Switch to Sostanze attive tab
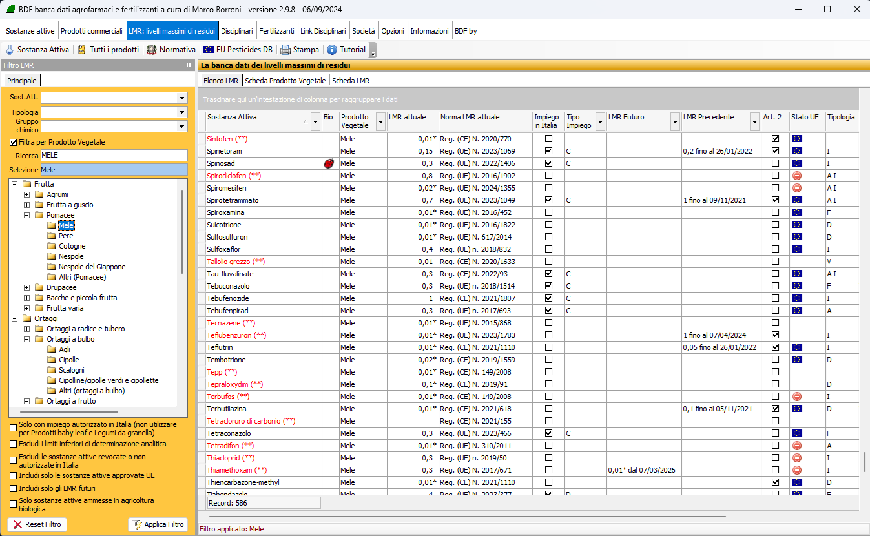This screenshot has height=536, width=870. coord(30,31)
